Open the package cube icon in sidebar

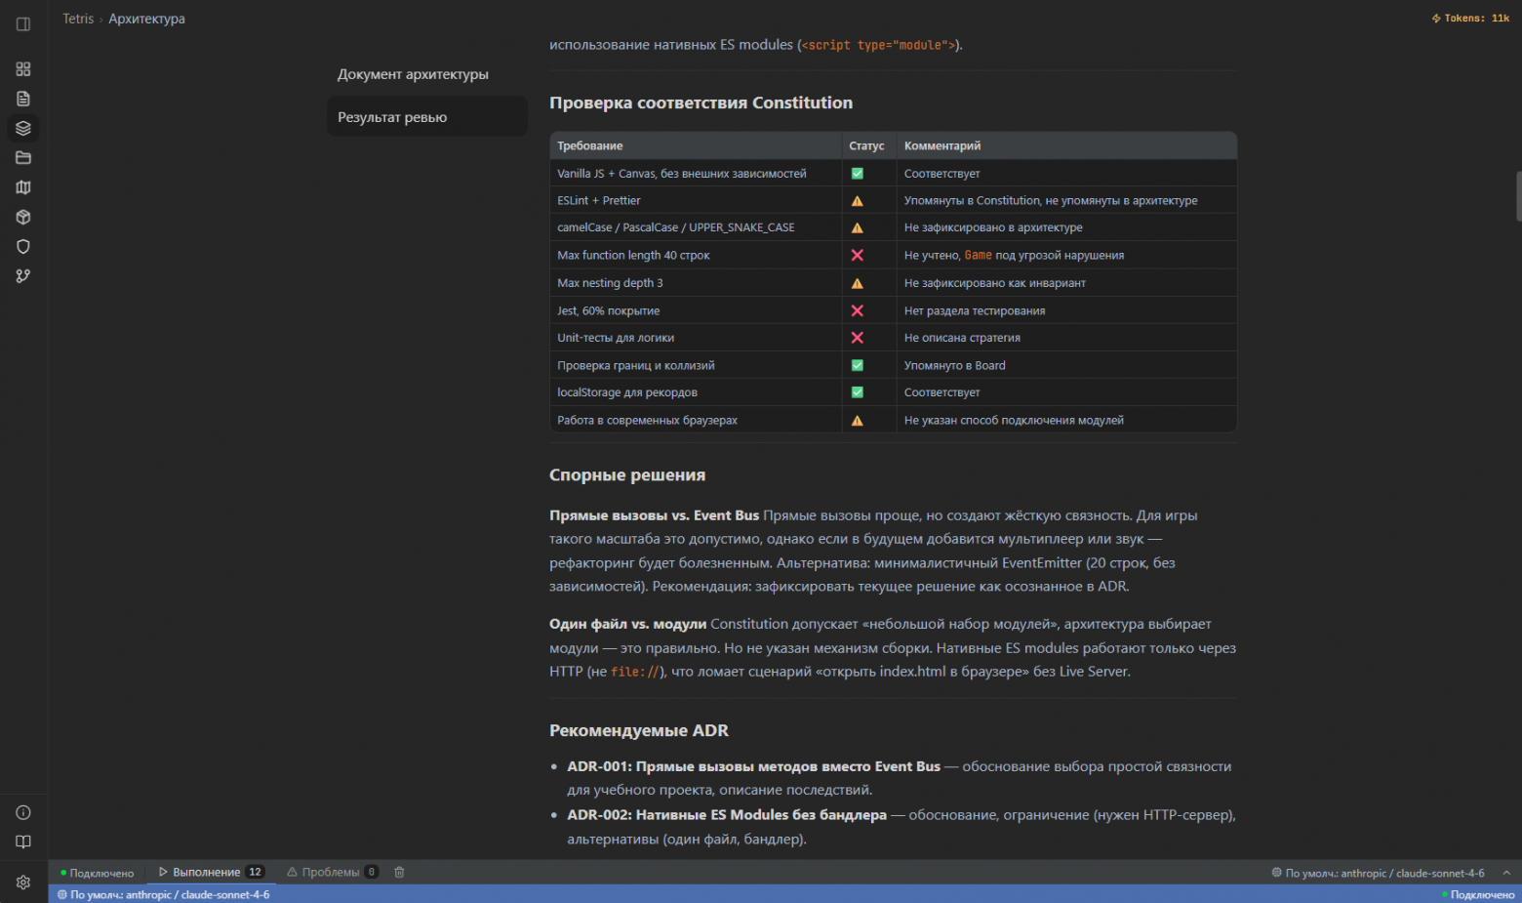point(23,217)
